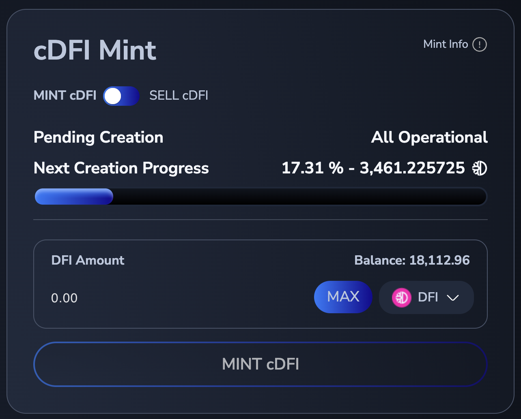
Task: Expand the DFI token dropdown chevron
Action: [x=452, y=298]
